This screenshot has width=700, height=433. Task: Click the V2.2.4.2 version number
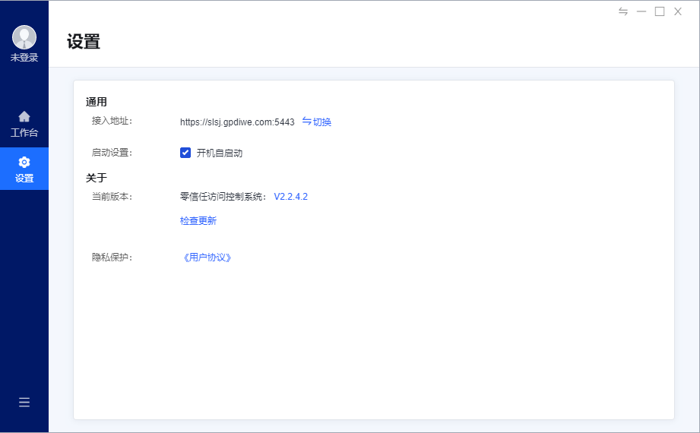click(290, 197)
